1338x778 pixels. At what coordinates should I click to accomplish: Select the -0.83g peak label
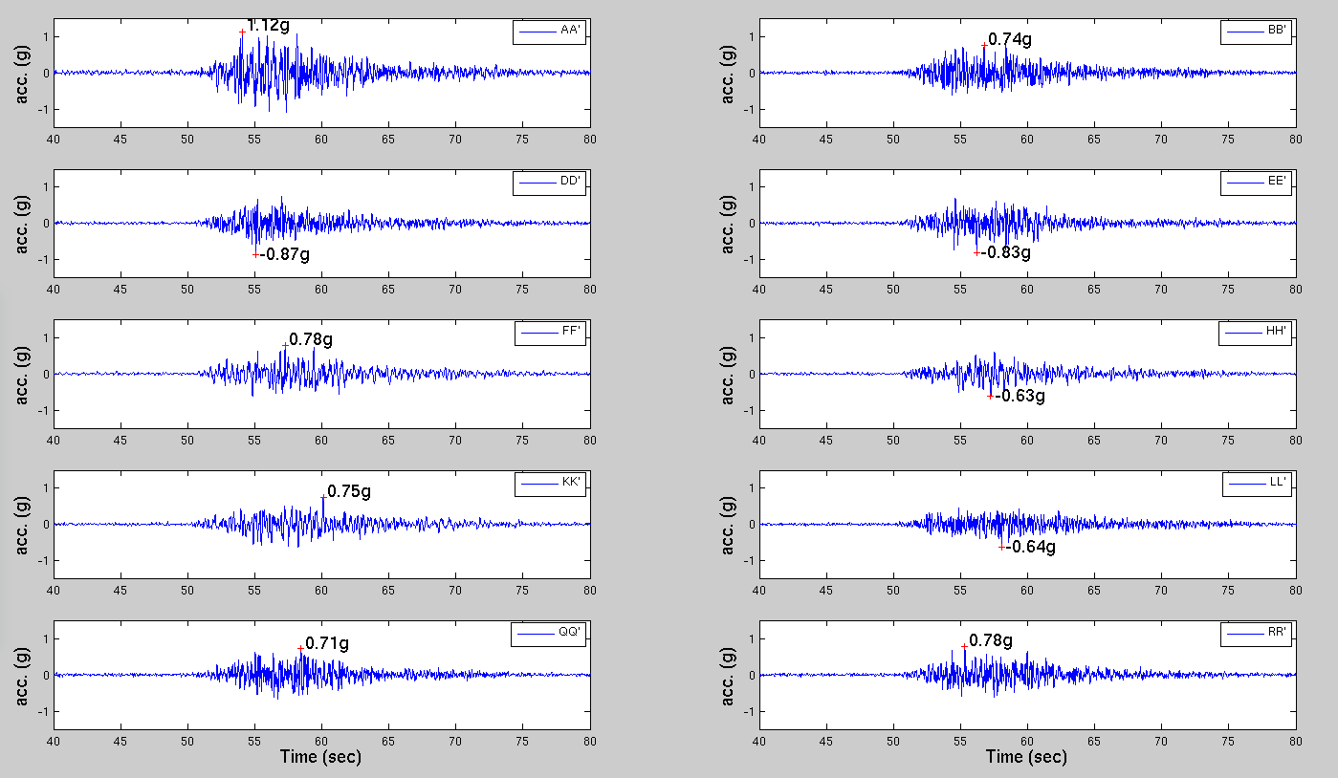(x=1006, y=252)
